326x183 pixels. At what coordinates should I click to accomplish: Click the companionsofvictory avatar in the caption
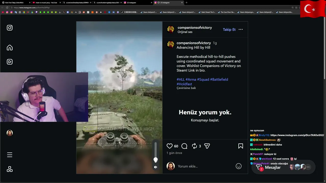tap(170, 44)
